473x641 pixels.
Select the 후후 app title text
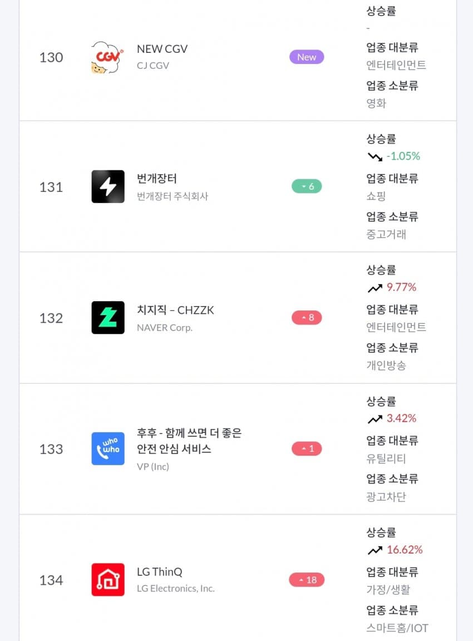189,441
